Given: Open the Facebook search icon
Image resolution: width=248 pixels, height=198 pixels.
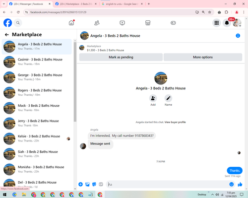Looking at the screenshot, I should (x=18, y=23).
